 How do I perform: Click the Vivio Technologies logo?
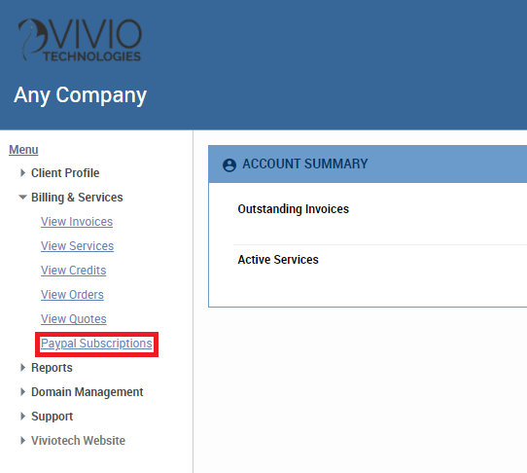point(80,40)
